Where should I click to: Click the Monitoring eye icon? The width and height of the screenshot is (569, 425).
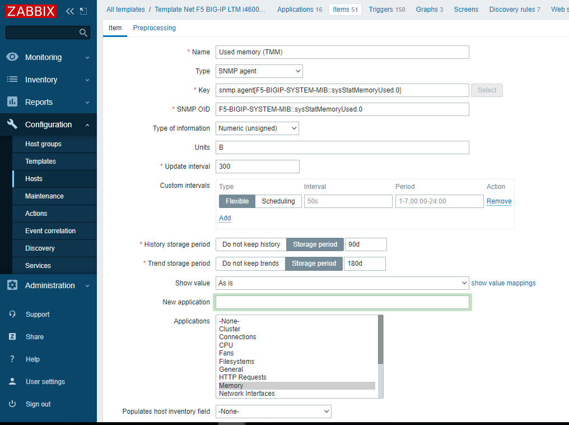12,57
